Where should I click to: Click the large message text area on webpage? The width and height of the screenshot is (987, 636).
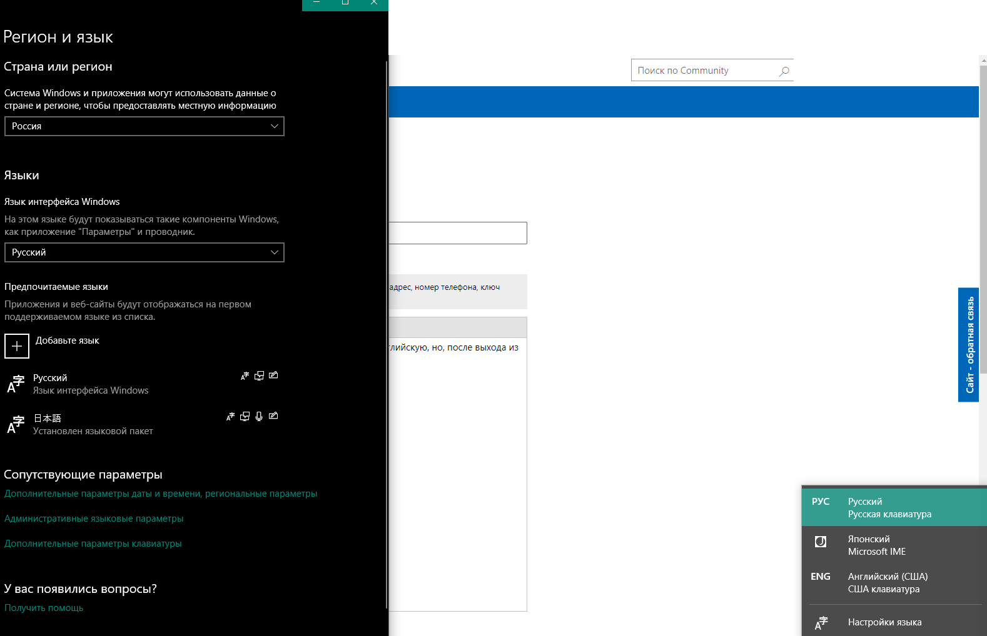click(458, 475)
